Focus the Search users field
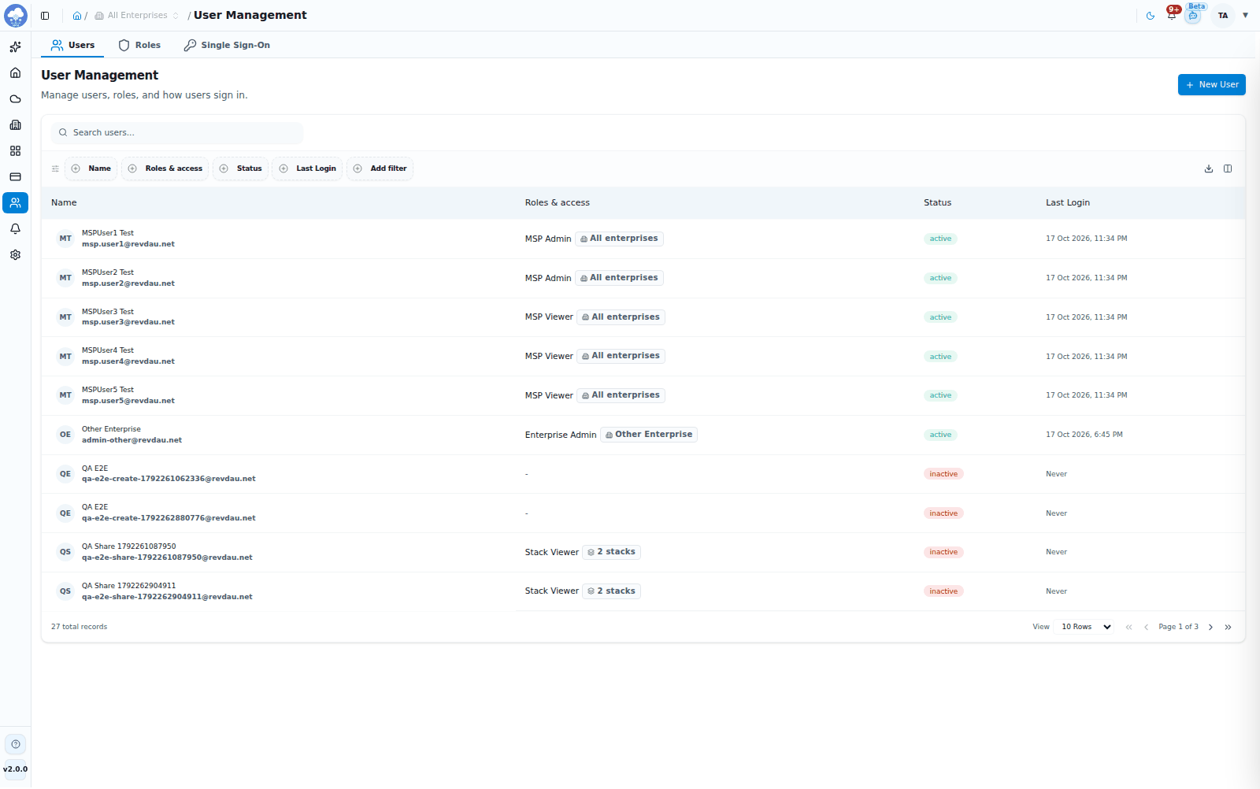 click(177, 133)
